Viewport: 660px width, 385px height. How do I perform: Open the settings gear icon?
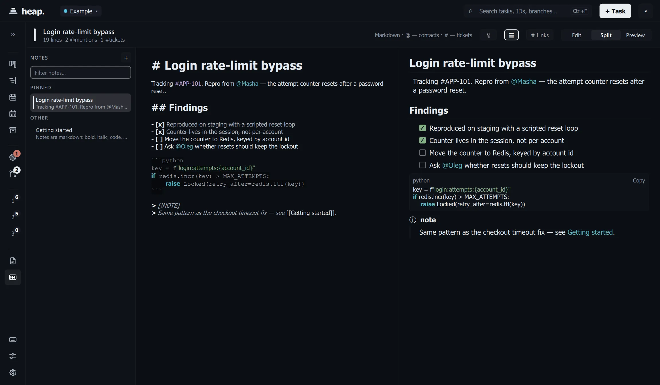[13, 373]
